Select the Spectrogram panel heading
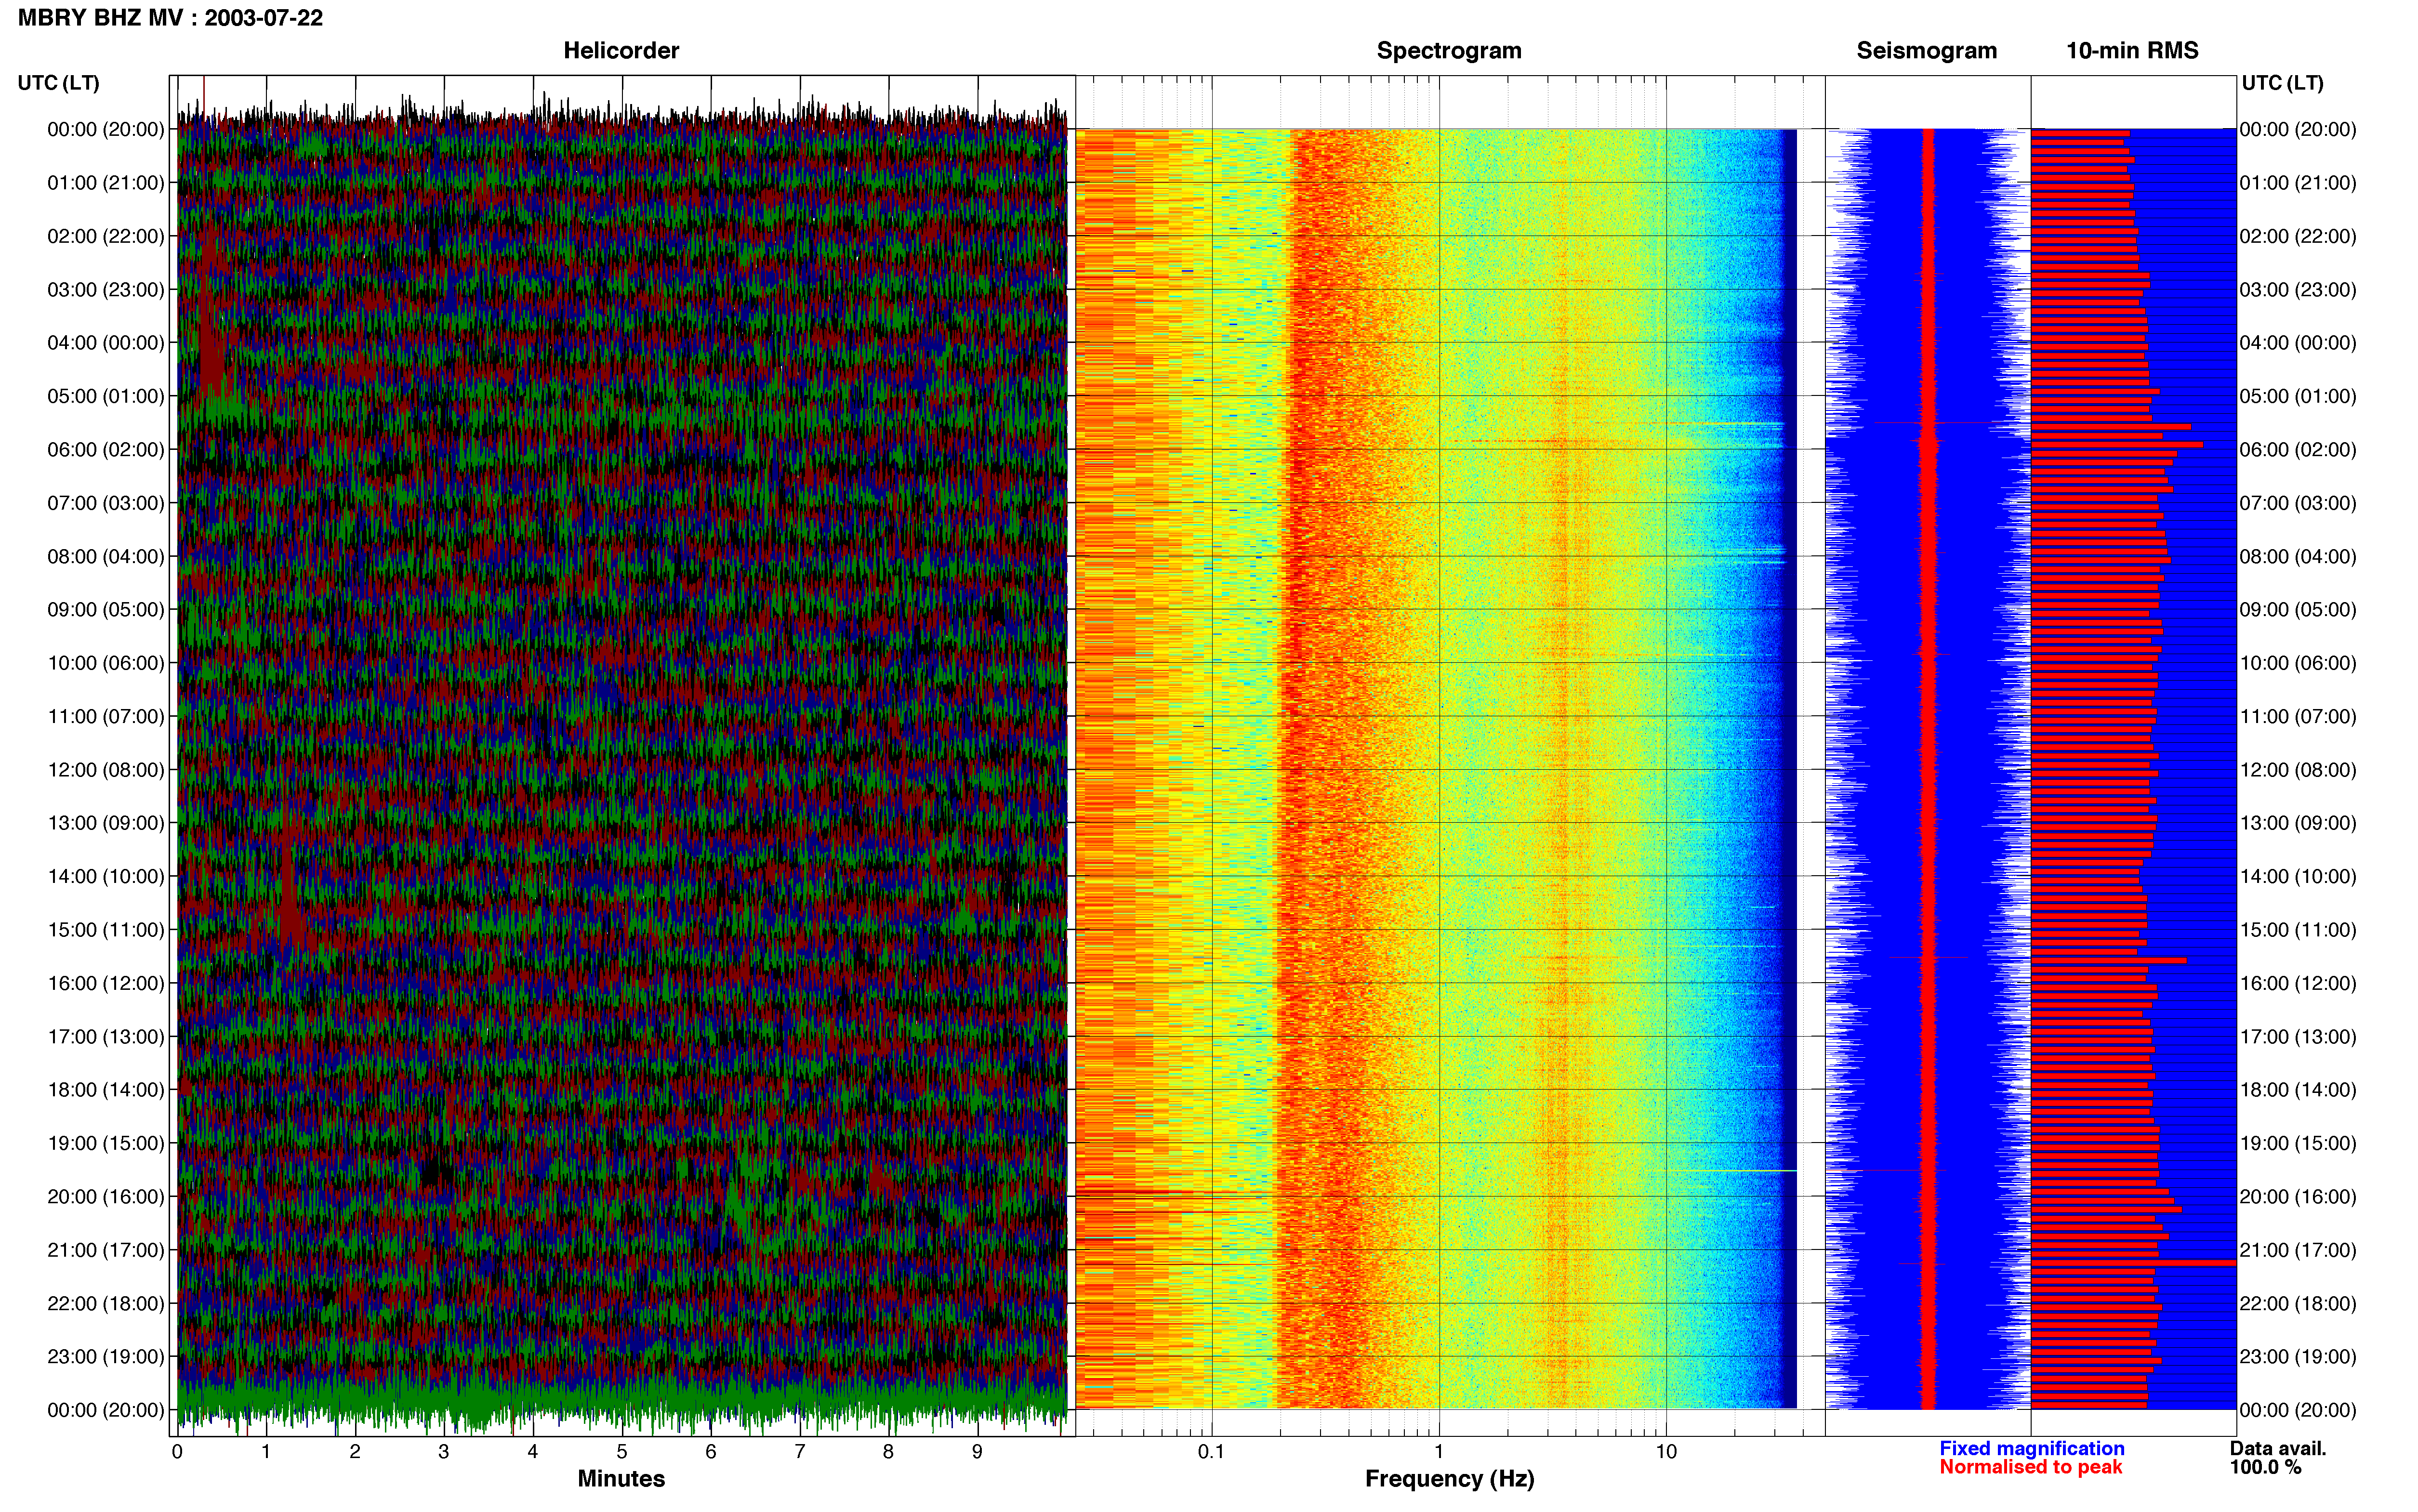This screenshot has width=2418, height=1512. click(1449, 51)
